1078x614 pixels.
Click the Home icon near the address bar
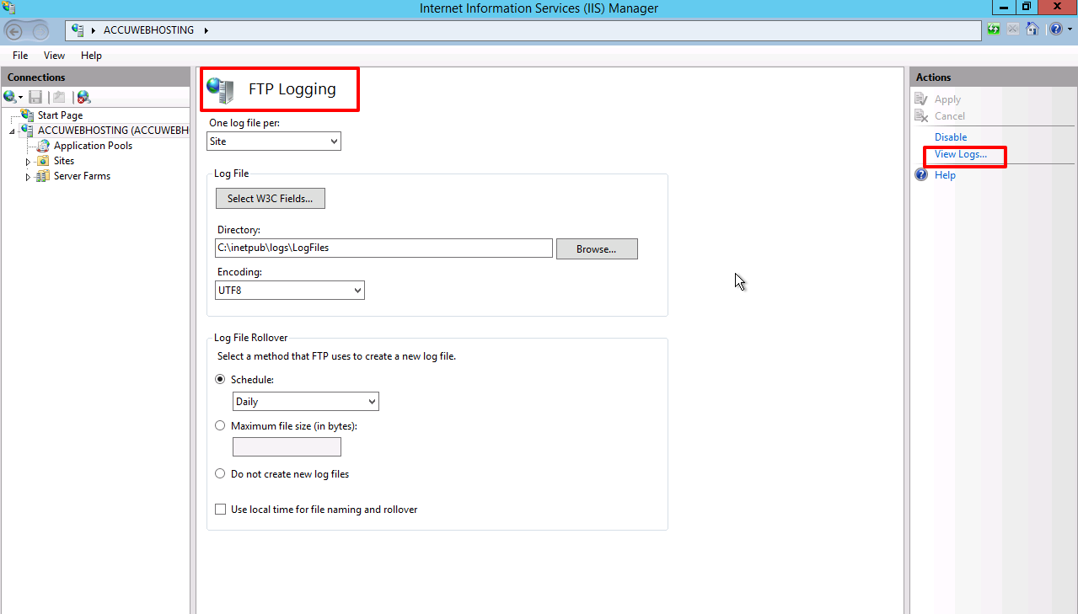pos(1033,28)
